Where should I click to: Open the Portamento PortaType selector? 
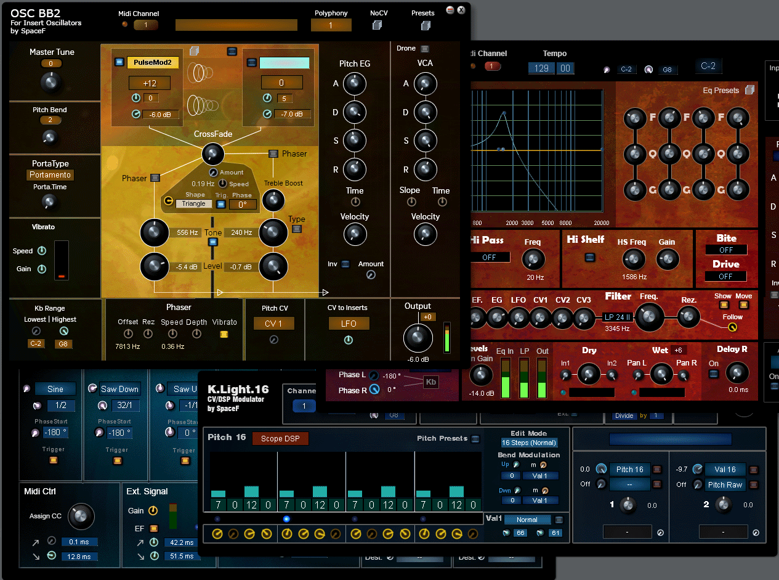point(50,175)
